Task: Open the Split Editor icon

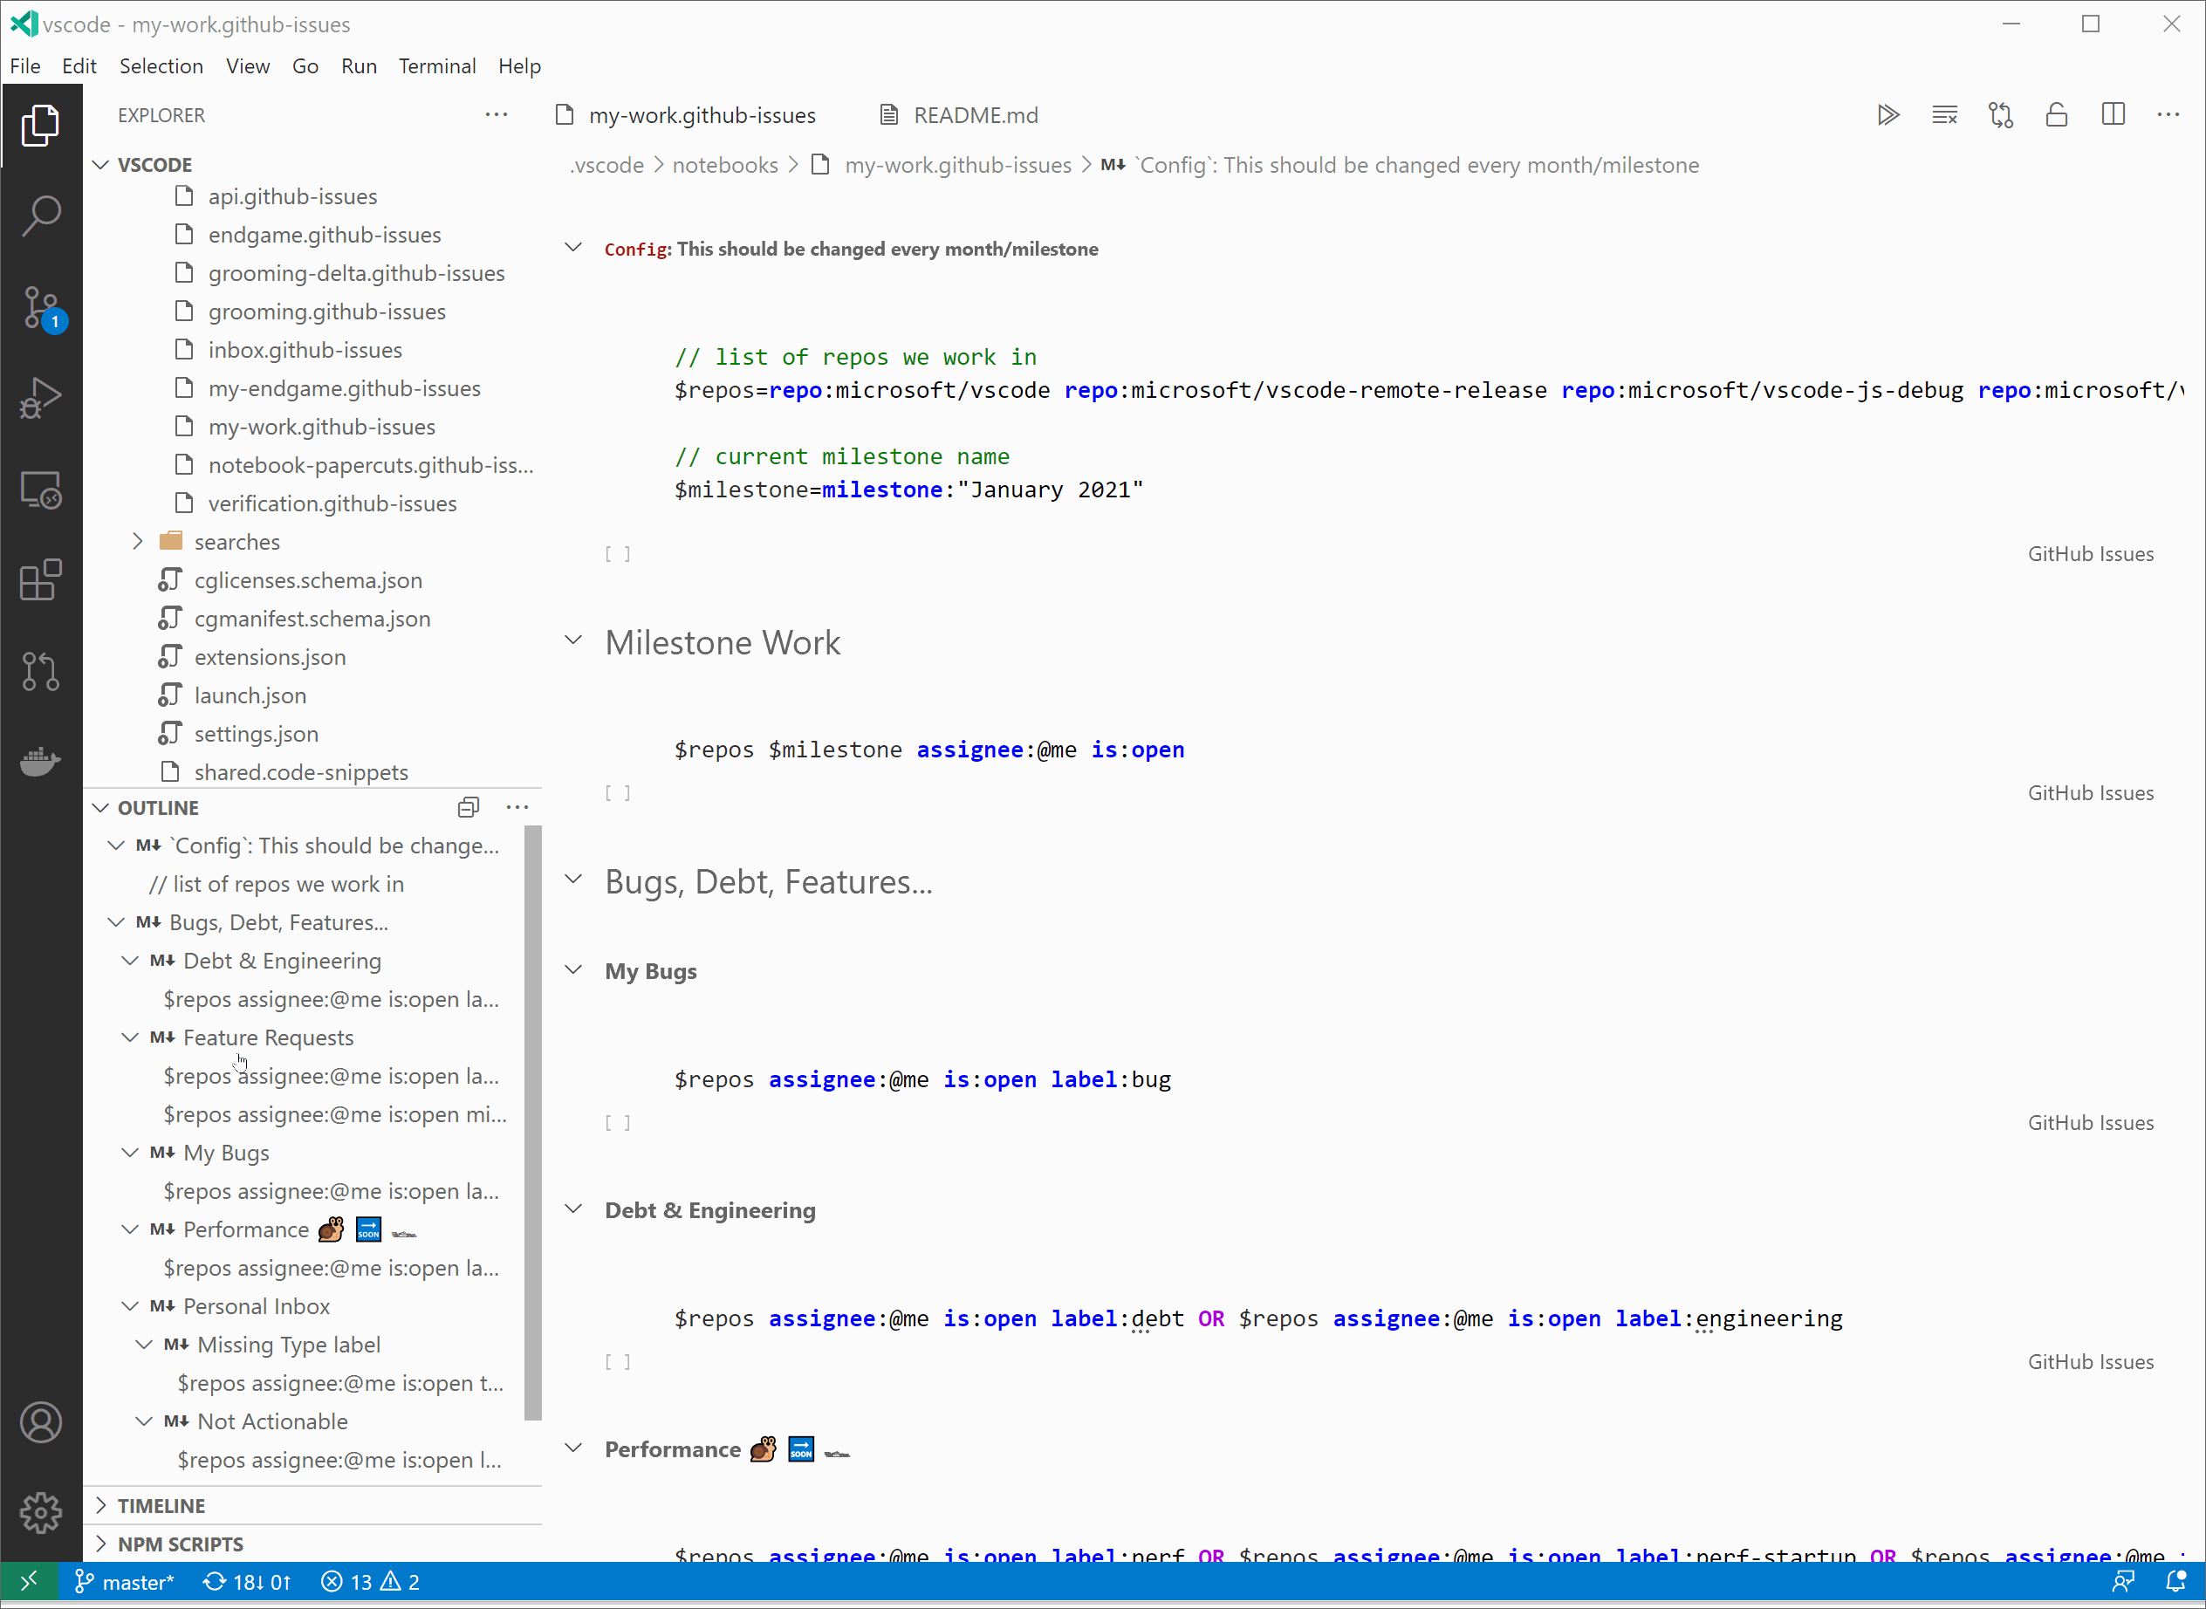Action: pos(2112,115)
